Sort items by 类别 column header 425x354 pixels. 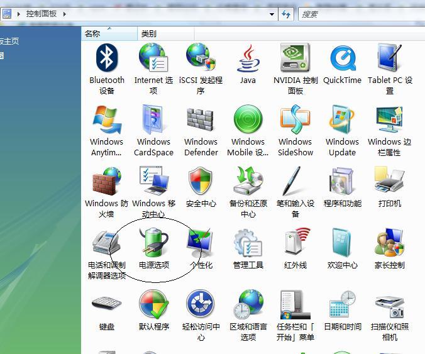[166, 33]
